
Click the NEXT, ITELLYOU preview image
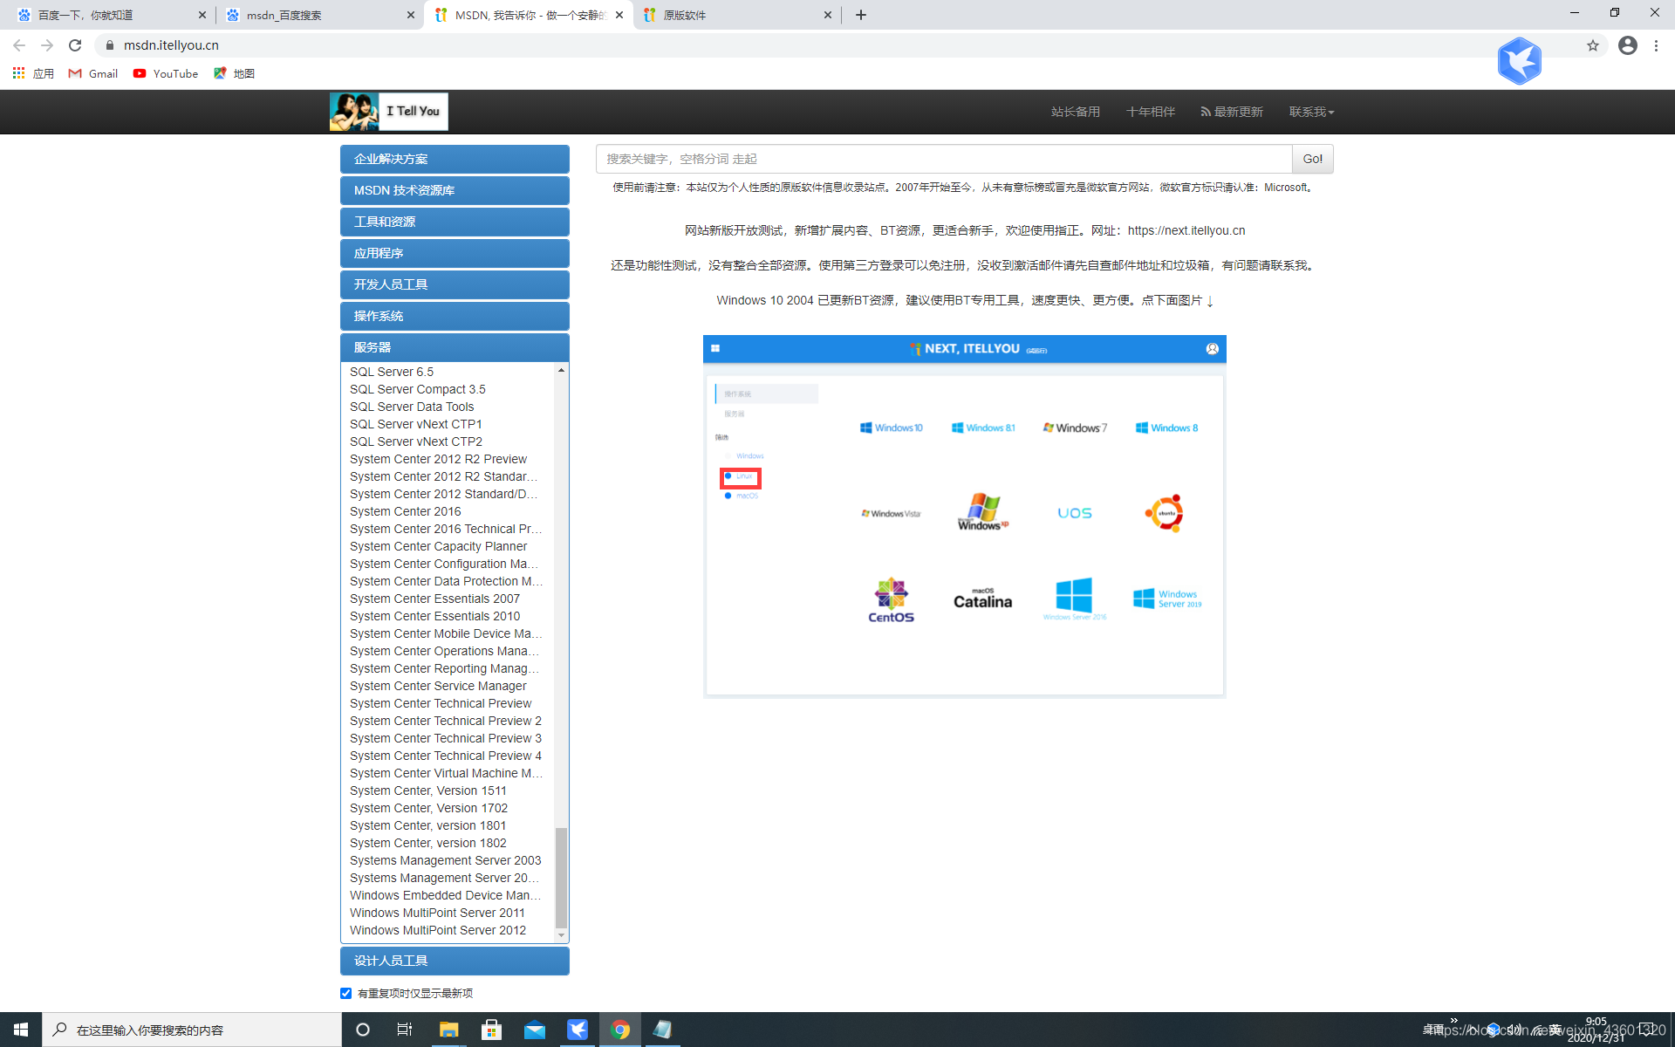point(964,517)
